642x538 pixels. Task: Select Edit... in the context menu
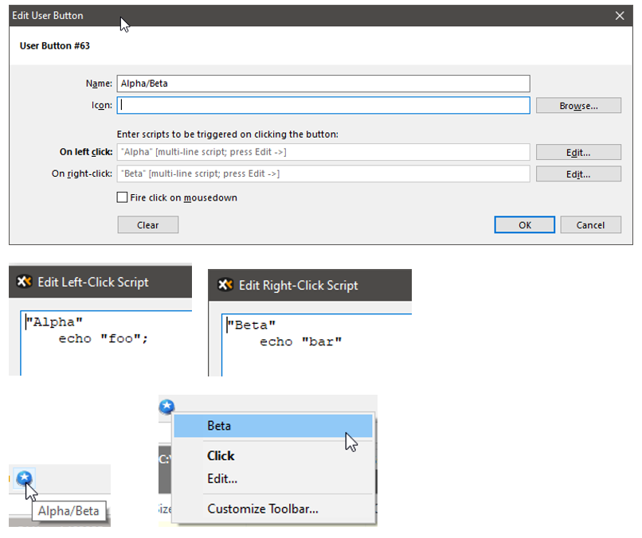point(222,478)
